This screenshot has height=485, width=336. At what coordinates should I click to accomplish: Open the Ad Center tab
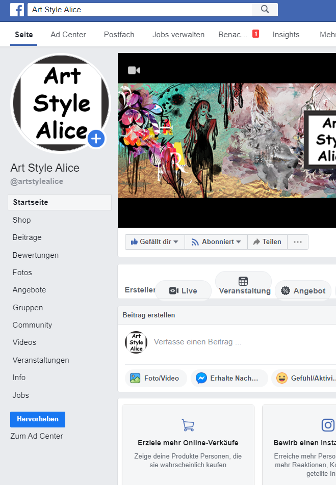click(x=68, y=35)
